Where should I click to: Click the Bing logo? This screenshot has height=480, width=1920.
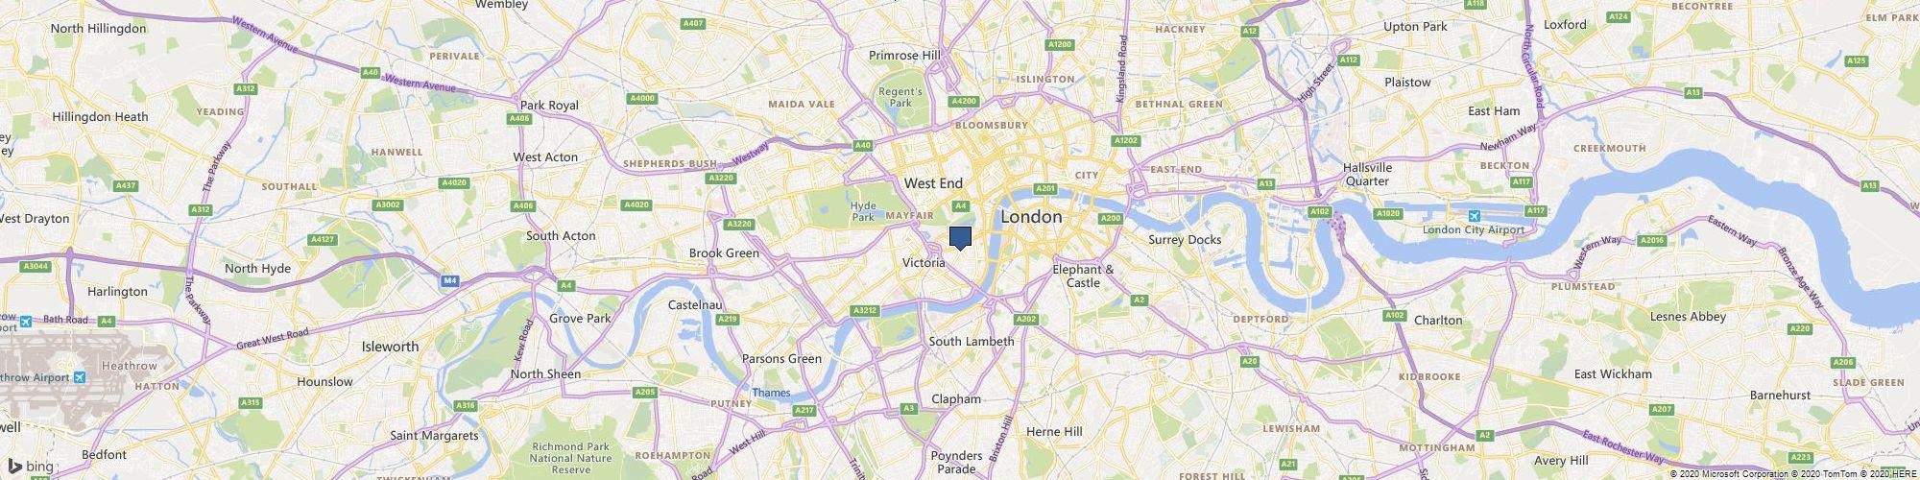(x=31, y=467)
